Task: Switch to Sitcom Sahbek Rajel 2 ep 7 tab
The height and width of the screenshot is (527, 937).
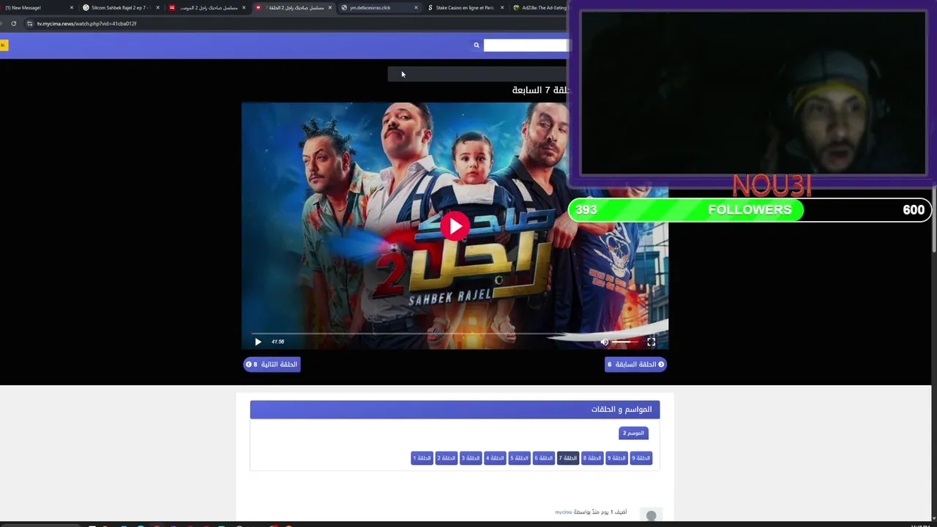Action: (122, 7)
